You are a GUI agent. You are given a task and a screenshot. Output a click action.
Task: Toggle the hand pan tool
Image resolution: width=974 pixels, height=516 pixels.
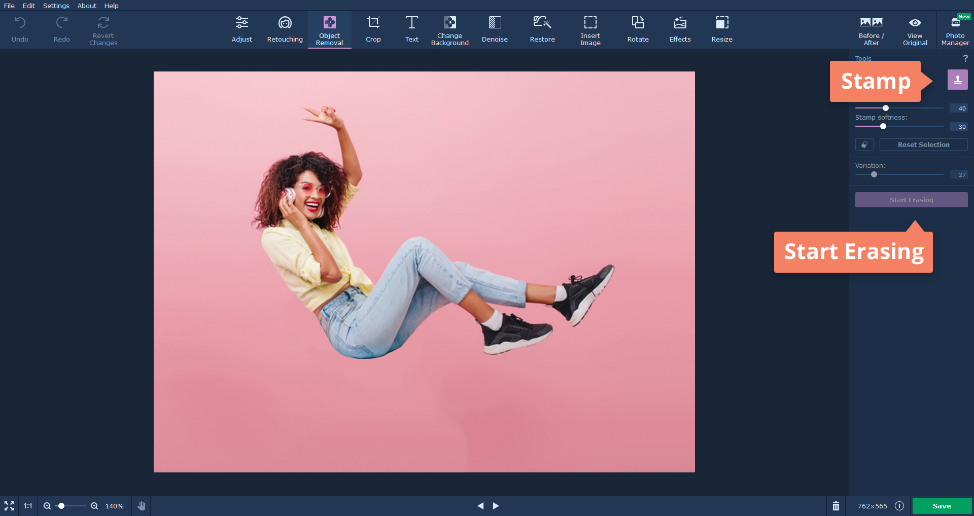(x=142, y=506)
